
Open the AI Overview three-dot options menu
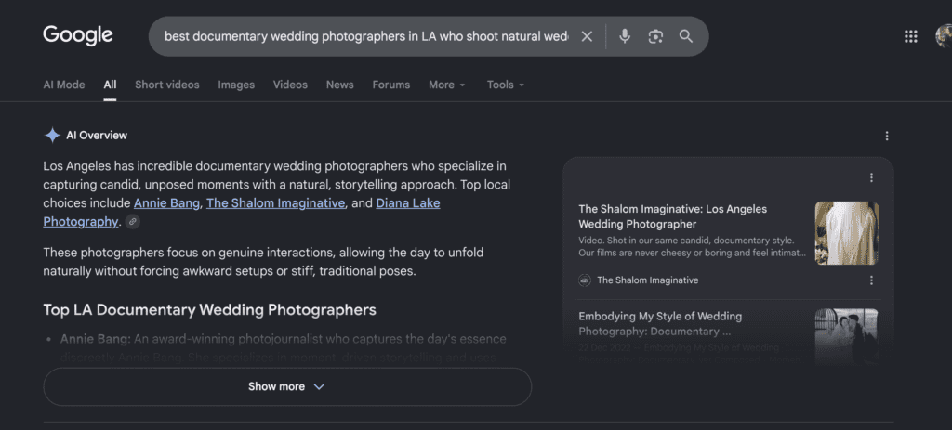coord(886,136)
